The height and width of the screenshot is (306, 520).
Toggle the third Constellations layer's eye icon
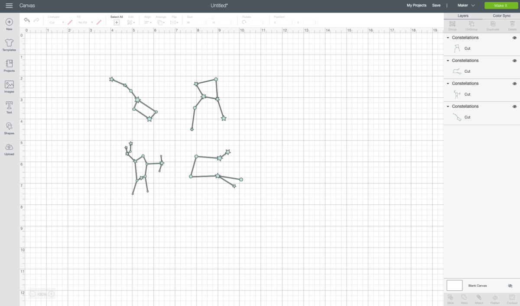[x=514, y=84]
